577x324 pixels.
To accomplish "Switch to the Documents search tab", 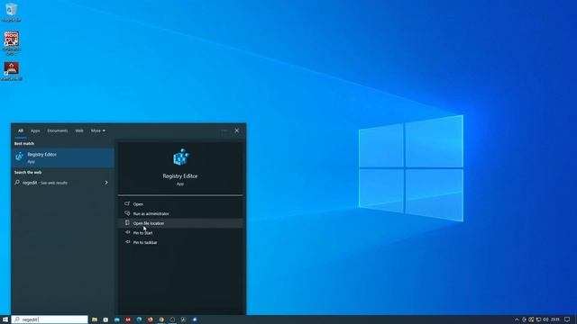I will (58, 130).
